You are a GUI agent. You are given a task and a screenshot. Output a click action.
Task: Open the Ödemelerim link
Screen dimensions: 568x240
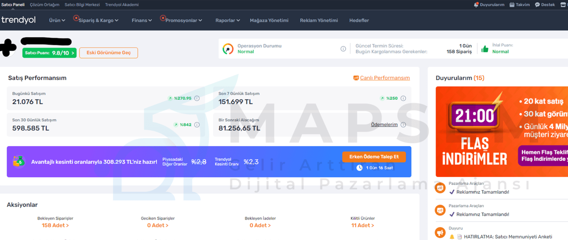[x=384, y=125]
